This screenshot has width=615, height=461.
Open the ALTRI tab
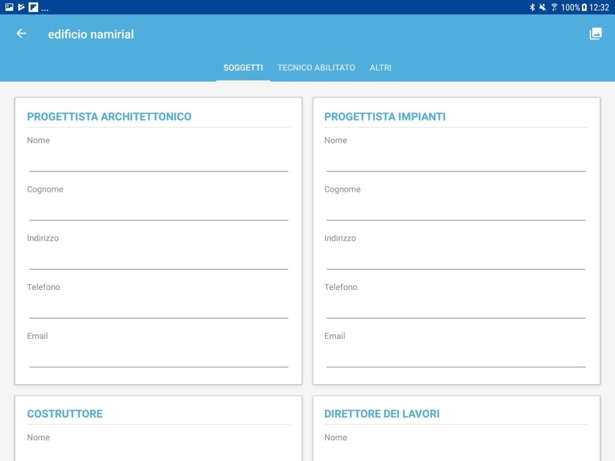[x=381, y=67]
